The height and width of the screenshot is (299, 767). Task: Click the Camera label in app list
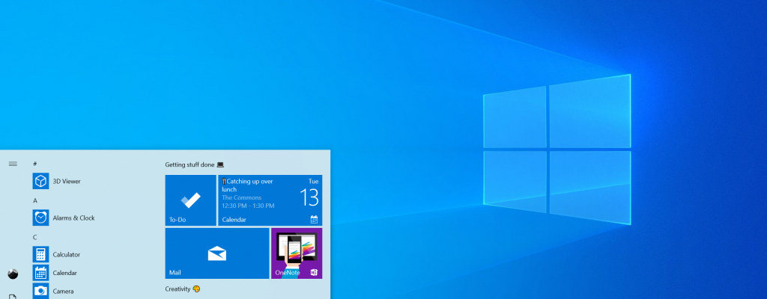63,292
